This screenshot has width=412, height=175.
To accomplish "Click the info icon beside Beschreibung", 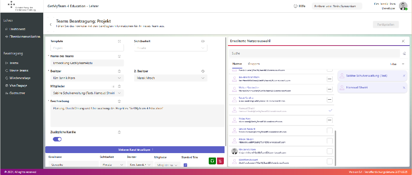I will coord(119,101).
